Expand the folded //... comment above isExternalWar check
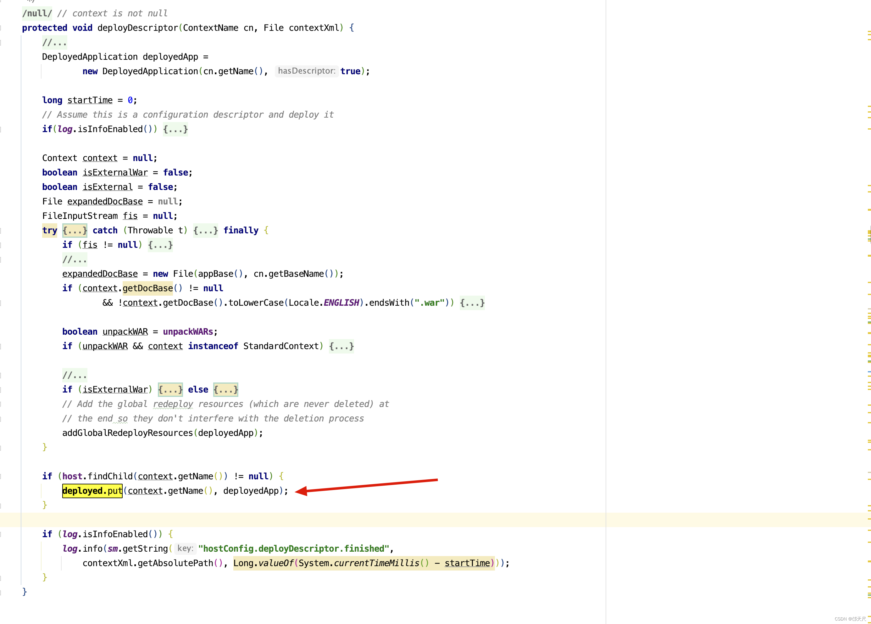871x624 pixels. (x=75, y=375)
